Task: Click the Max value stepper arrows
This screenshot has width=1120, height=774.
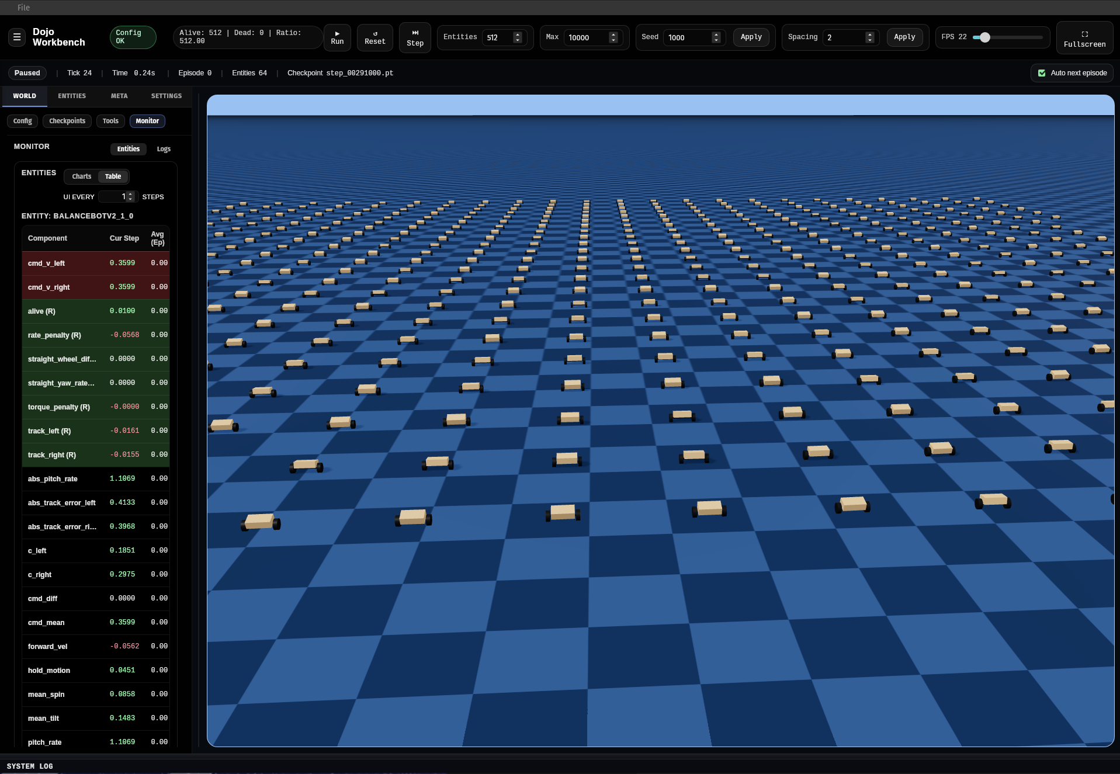Action: click(613, 37)
